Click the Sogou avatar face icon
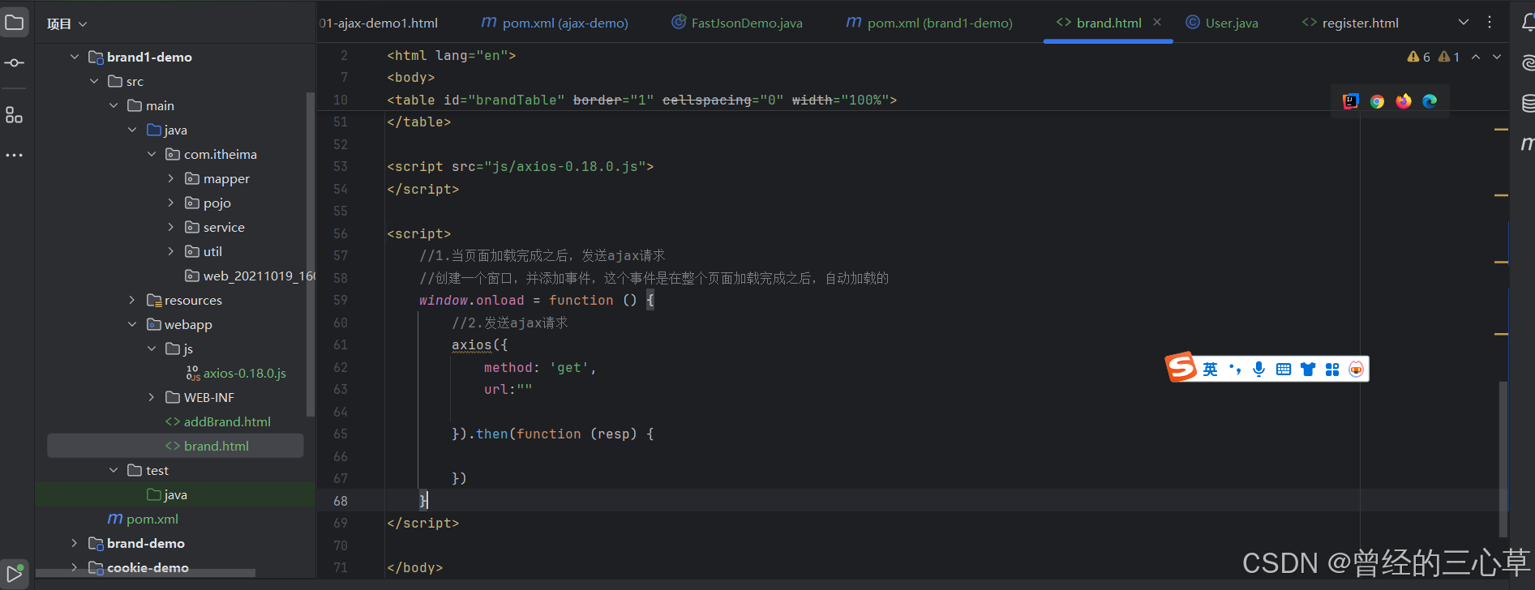Viewport: 1535px width, 590px height. point(1356,370)
